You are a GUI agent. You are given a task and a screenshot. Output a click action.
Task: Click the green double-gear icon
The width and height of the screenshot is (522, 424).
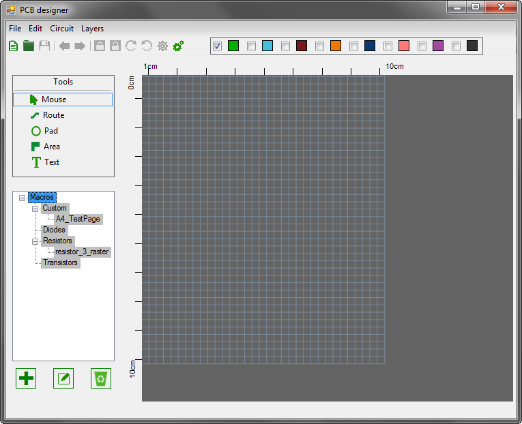pos(179,46)
